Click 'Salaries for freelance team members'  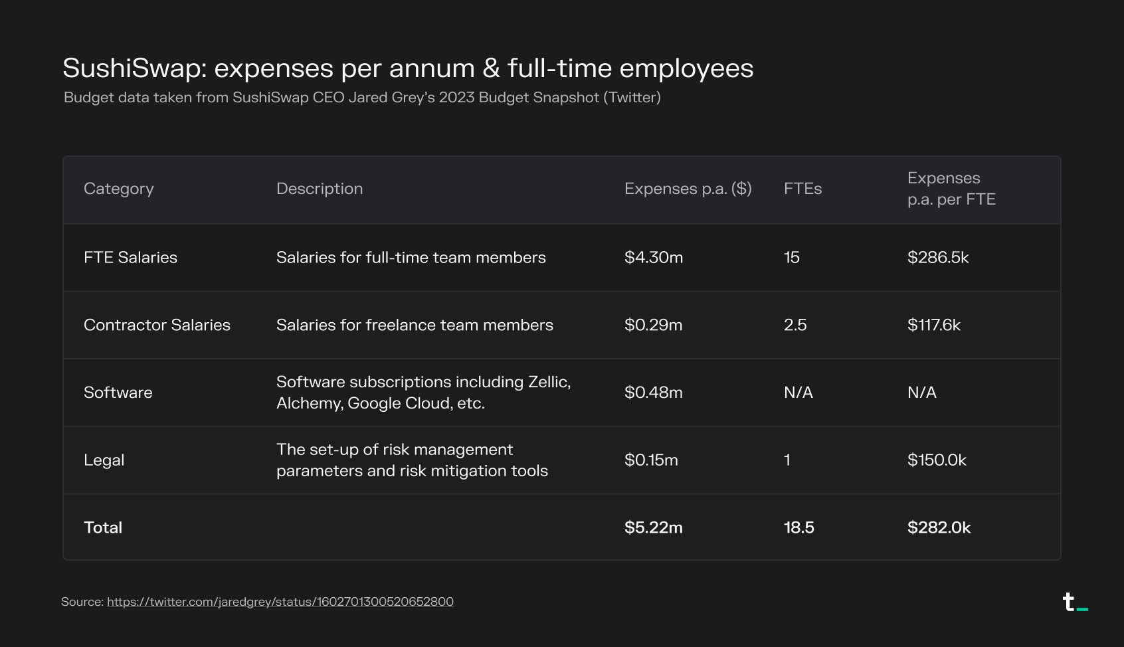coord(415,325)
